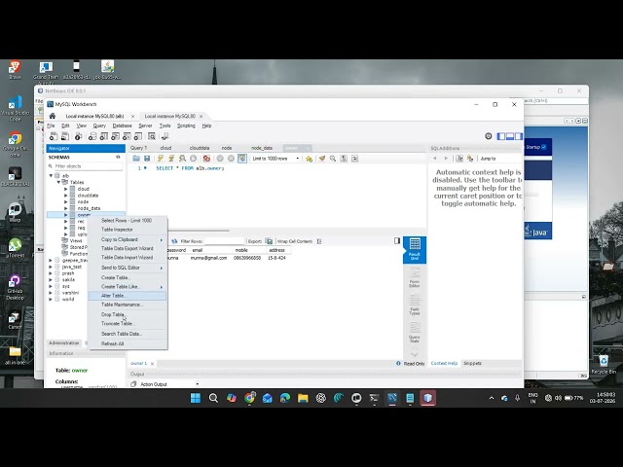623x467 pixels.
Task: Choose Drop Table from context menu
Action: pyautogui.click(x=128, y=314)
